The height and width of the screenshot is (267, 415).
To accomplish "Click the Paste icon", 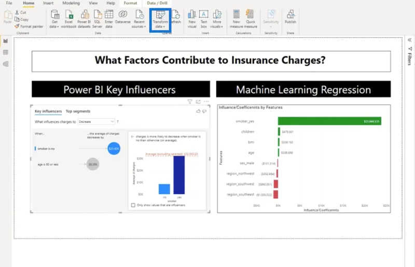I will (8, 14).
